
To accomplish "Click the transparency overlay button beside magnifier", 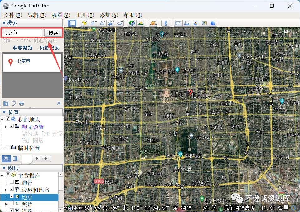I will (x=15, y=159).
